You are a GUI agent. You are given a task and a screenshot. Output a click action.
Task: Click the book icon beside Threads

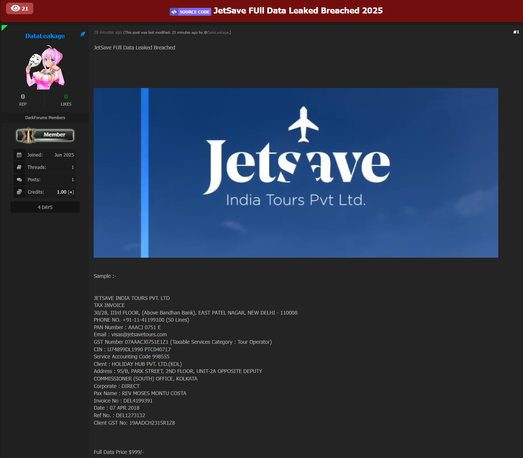pyautogui.click(x=19, y=167)
